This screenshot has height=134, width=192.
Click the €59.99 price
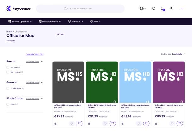[x=93, y=116]
